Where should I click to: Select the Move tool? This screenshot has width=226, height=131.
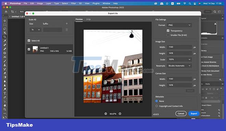(x=5, y=21)
